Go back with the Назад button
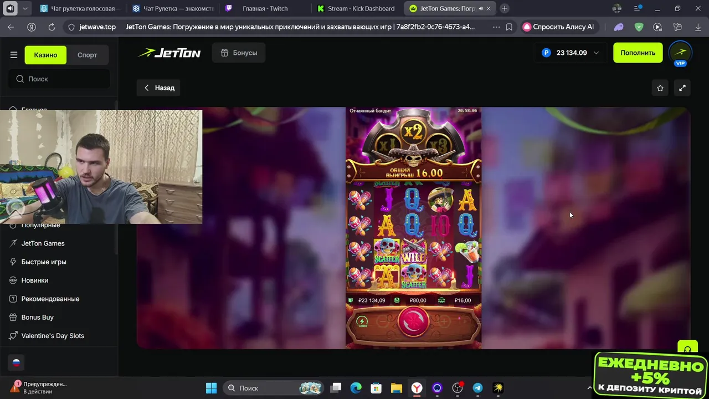Viewport: 709px width, 399px height. 159,88
